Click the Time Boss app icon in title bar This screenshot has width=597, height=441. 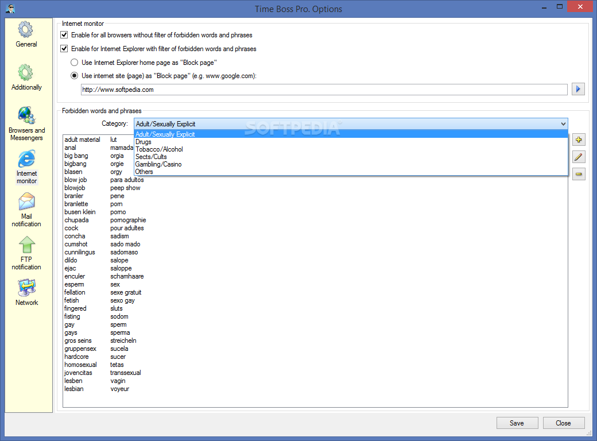10,9
